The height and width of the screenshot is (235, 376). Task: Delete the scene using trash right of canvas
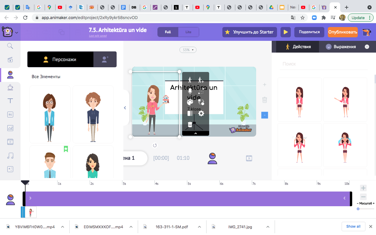pyautogui.click(x=265, y=100)
